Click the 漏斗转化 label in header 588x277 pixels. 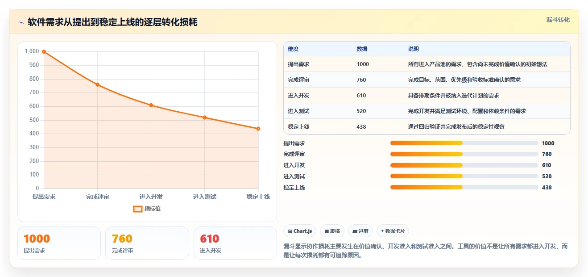(x=558, y=20)
